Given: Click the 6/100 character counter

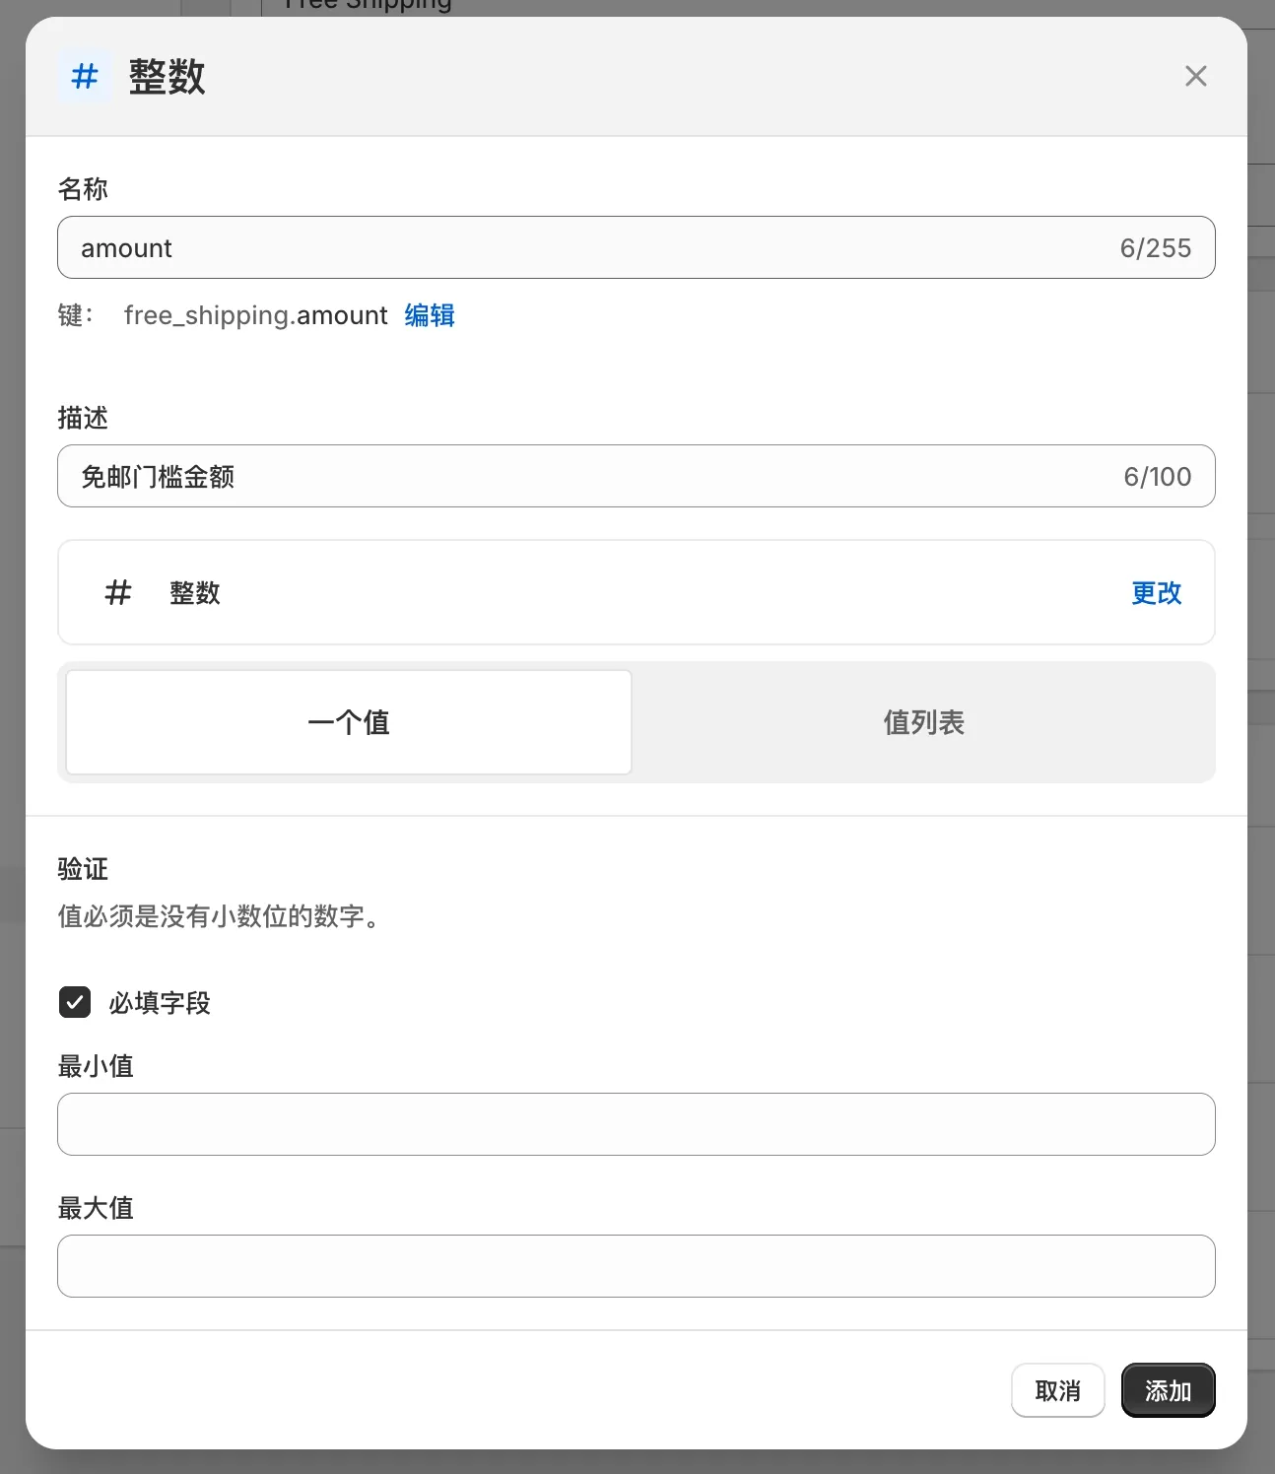Looking at the screenshot, I should (1157, 476).
